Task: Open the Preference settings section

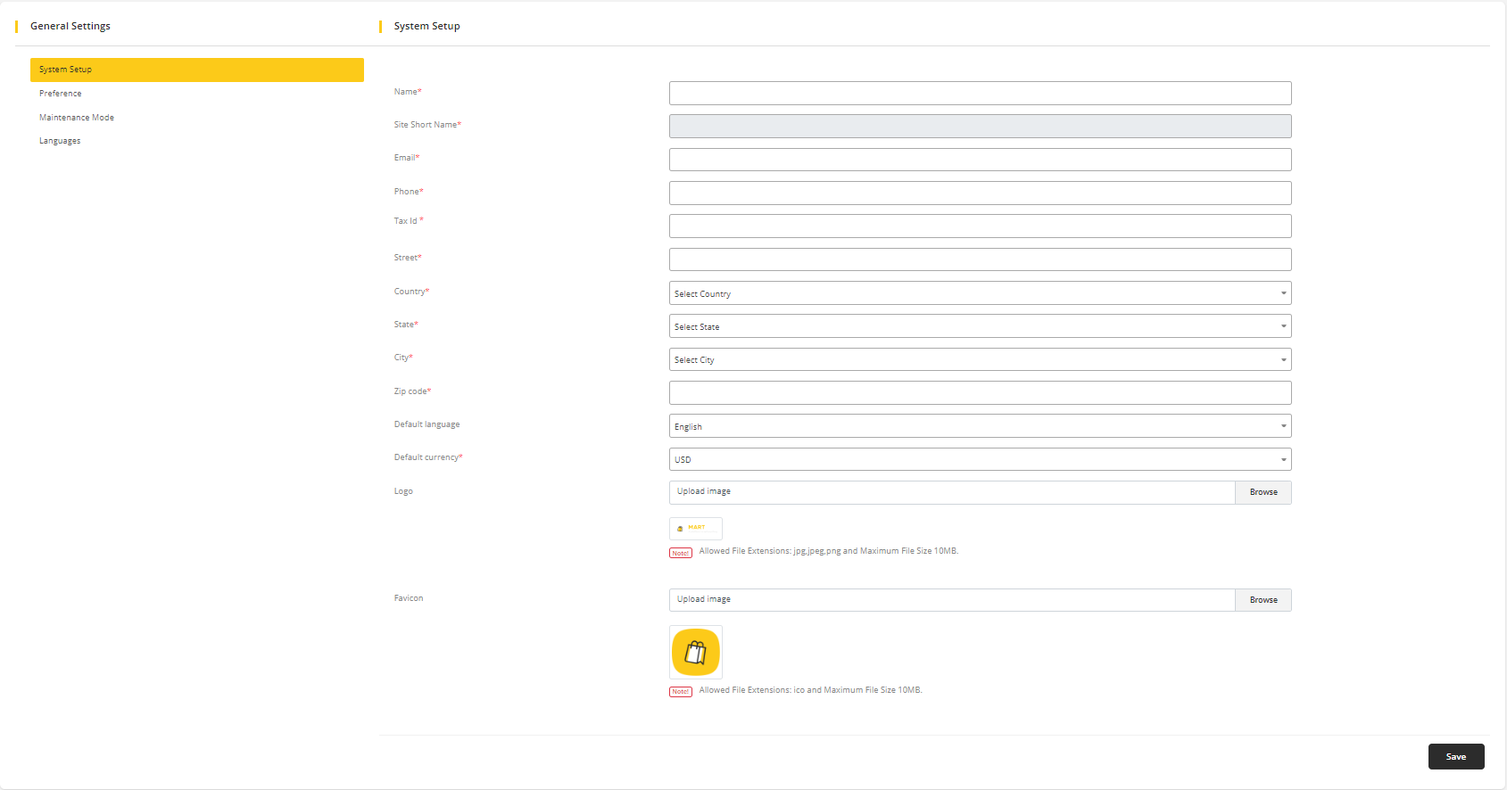Action: 61,94
